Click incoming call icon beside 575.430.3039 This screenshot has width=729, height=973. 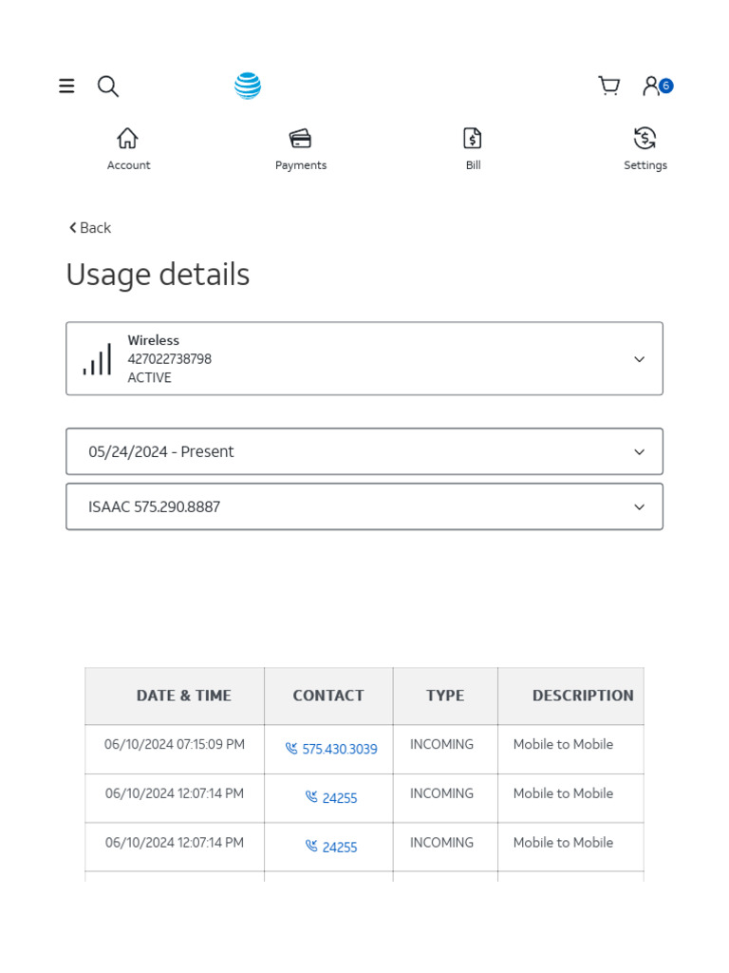pos(290,749)
